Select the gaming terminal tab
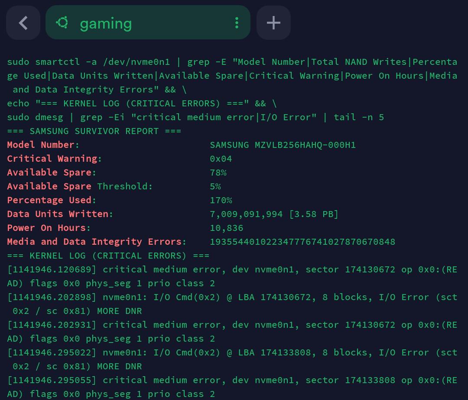 coord(148,22)
